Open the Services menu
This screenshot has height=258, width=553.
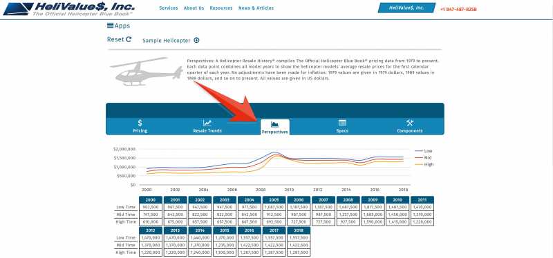169,8
